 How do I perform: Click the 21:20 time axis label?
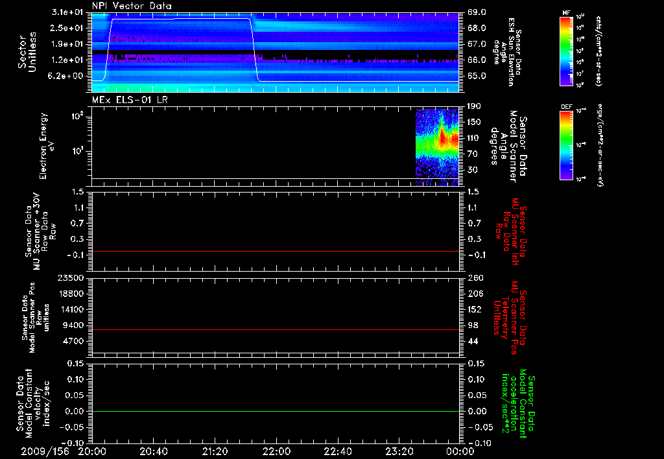(215, 451)
